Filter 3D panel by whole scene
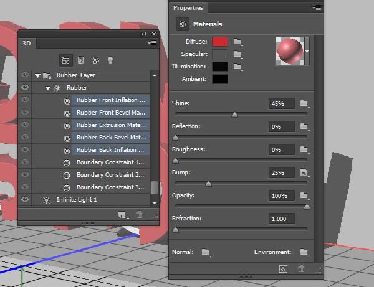 pos(65,60)
